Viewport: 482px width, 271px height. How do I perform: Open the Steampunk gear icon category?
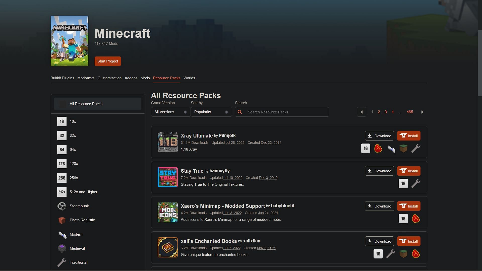tap(62, 206)
